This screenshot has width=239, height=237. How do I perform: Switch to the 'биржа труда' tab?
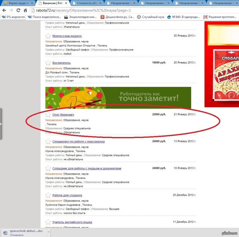click(x=17, y=3)
